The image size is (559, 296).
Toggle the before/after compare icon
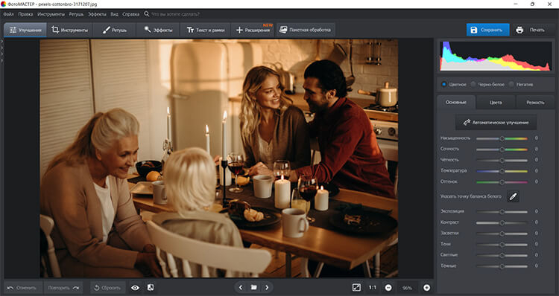tap(151, 288)
